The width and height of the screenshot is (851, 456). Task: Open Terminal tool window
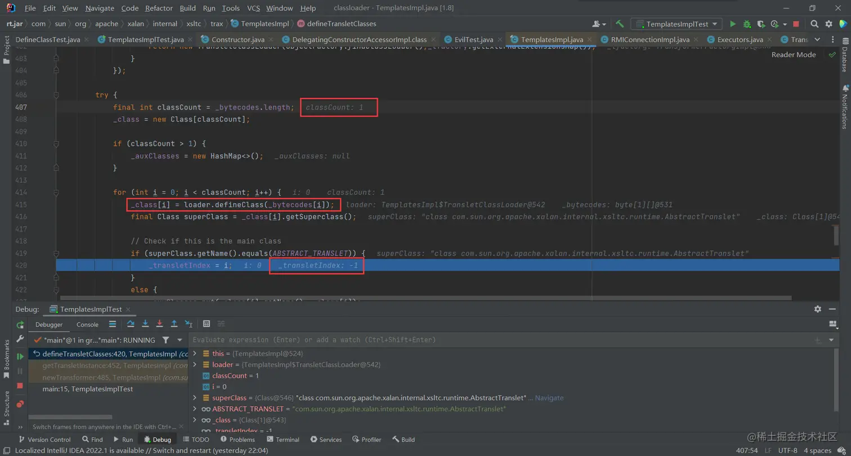pos(283,440)
